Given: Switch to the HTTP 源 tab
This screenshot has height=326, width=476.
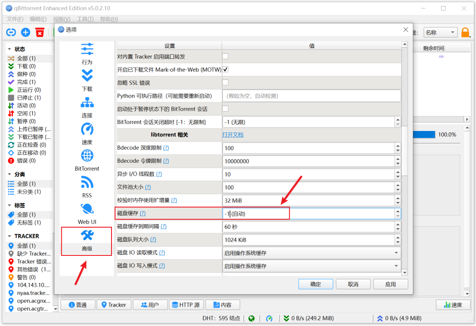Looking at the screenshot, I should click(186, 305).
